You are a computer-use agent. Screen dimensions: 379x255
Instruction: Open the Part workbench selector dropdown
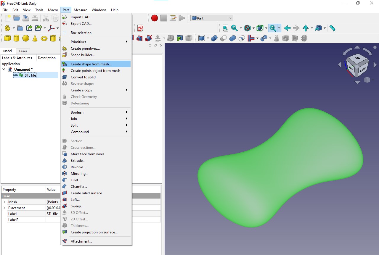[x=211, y=18]
